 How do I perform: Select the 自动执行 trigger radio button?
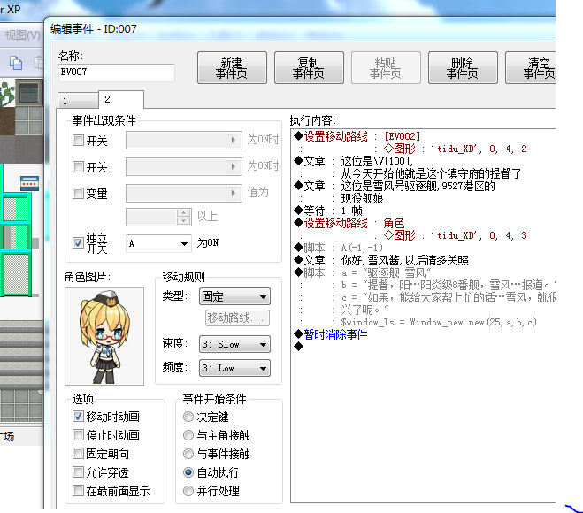coord(188,472)
